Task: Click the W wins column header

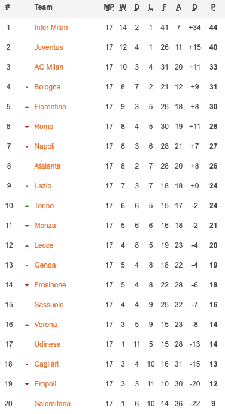Action: point(123,7)
